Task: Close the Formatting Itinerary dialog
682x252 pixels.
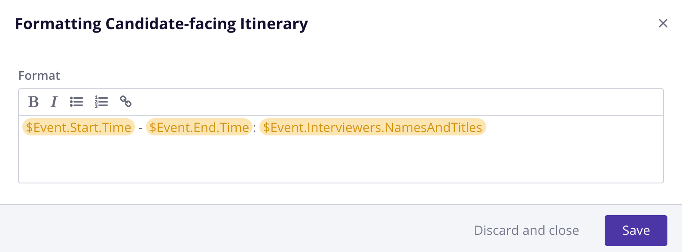Action: pyautogui.click(x=663, y=24)
